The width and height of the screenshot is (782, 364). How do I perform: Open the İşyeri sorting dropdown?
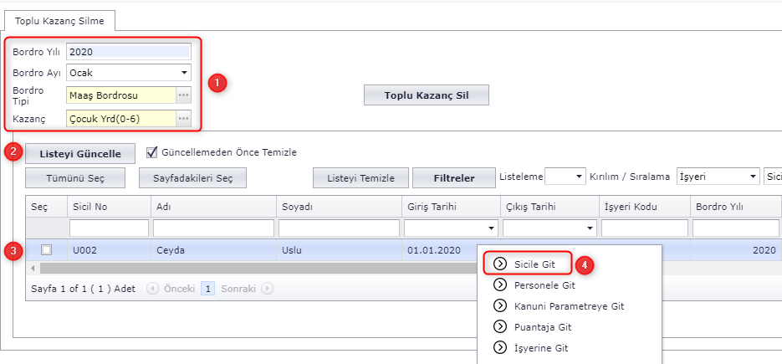point(753,177)
